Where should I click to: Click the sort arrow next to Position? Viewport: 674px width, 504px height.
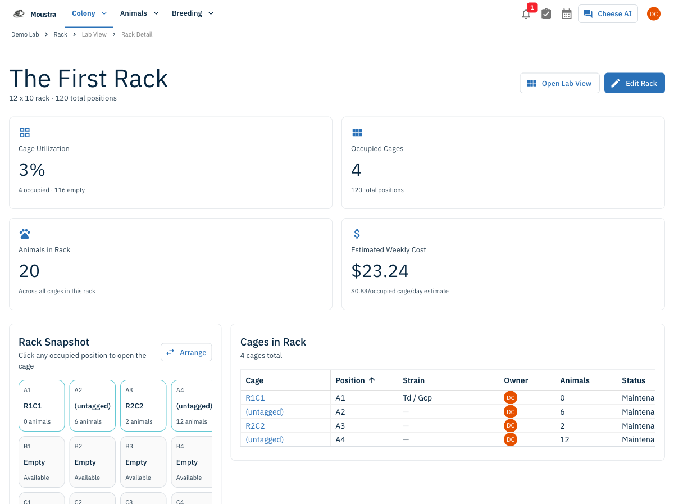(371, 380)
